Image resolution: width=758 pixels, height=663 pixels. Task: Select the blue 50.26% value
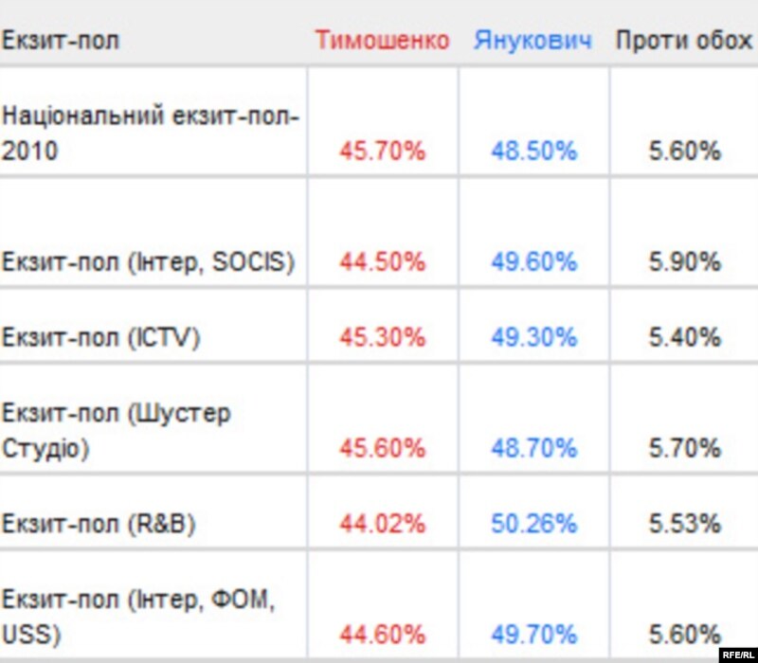(x=533, y=524)
